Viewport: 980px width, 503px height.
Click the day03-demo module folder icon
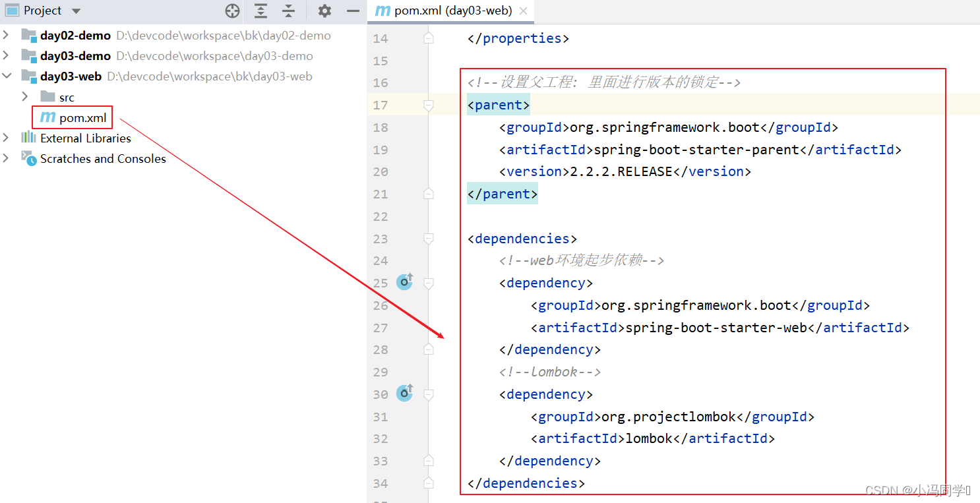28,56
